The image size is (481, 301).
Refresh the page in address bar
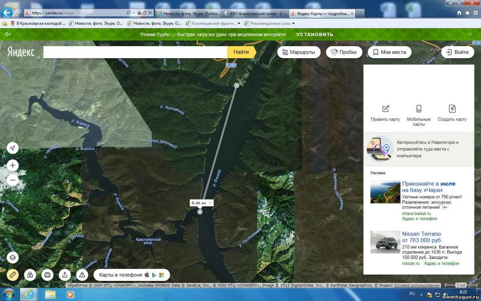coord(144,13)
